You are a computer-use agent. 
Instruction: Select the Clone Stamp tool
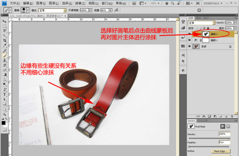4,60
